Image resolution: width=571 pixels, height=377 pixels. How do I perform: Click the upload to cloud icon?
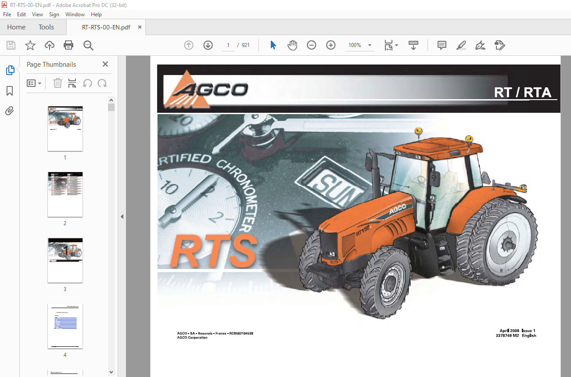point(50,45)
